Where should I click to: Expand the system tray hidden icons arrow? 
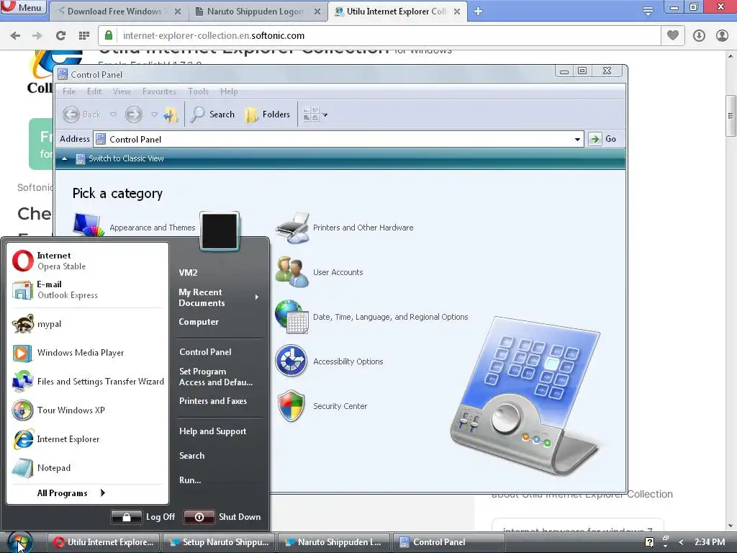[681, 542]
